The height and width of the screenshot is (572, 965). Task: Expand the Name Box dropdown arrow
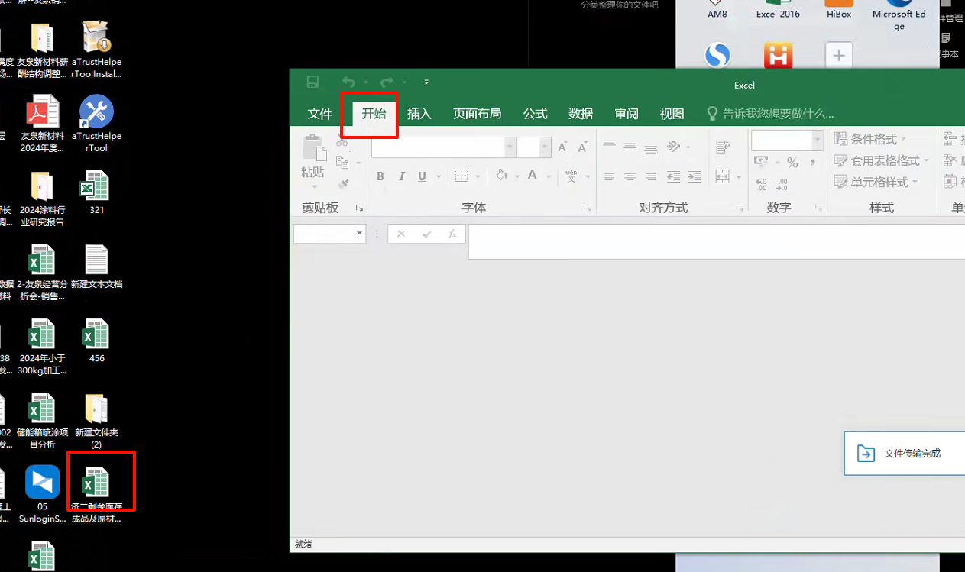359,234
